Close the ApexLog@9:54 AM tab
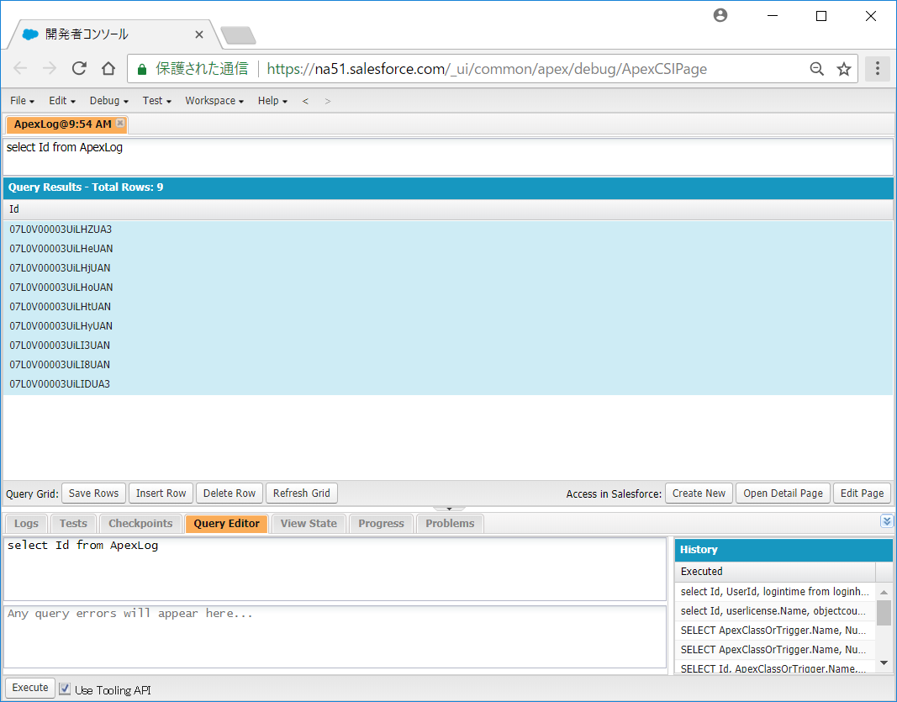 [x=120, y=123]
